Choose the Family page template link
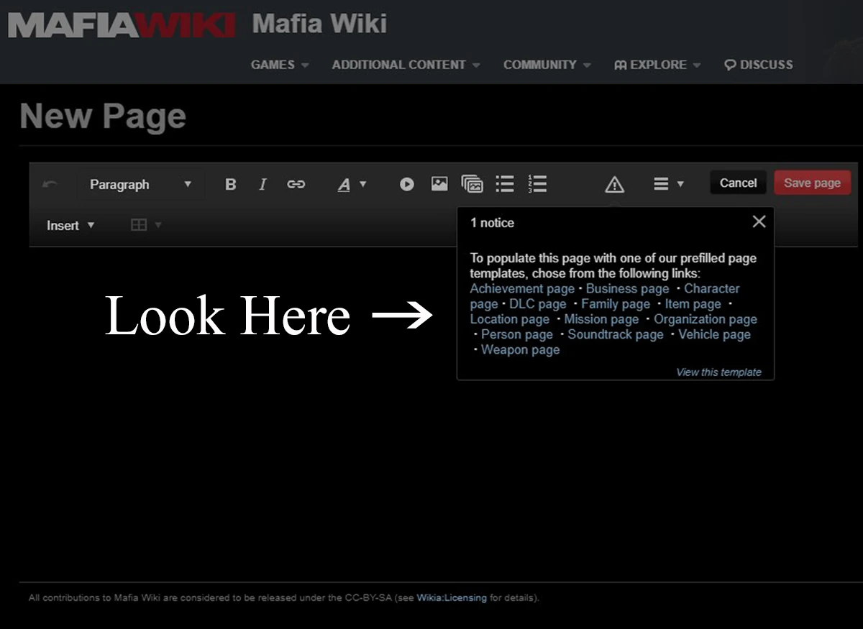The width and height of the screenshot is (863, 629). (x=616, y=304)
